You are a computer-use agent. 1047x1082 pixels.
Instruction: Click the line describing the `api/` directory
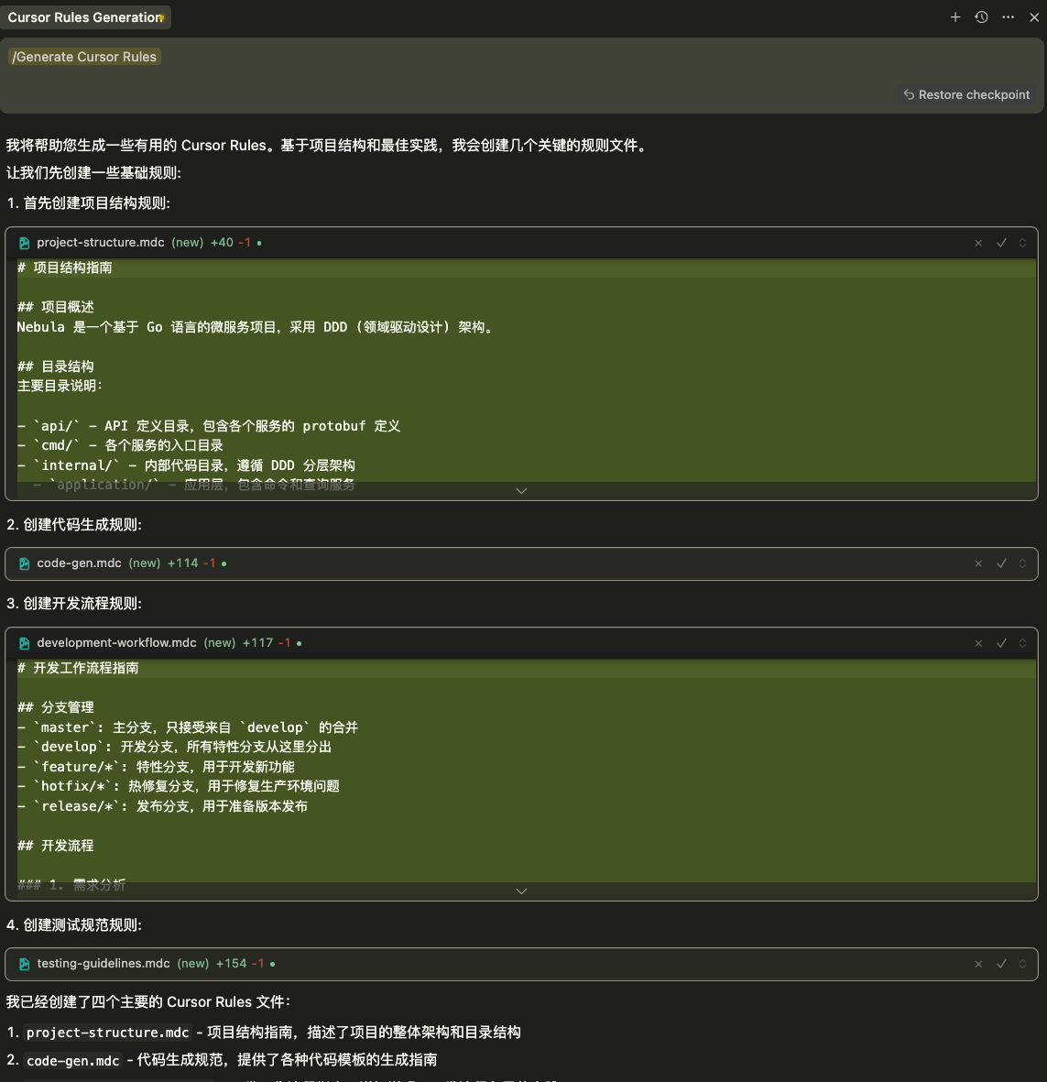[x=208, y=426]
